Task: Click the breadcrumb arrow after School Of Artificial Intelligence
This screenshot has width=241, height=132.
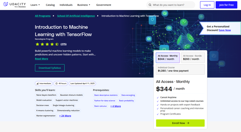Action: pos(98,16)
